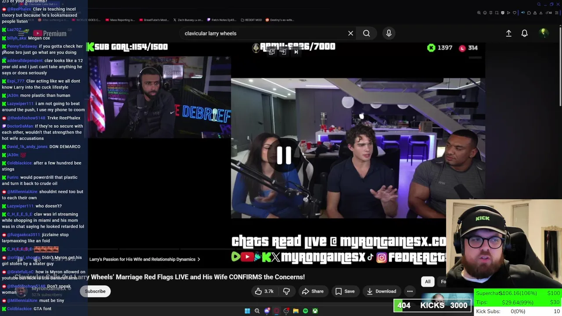The image size is (562, 316).
Task: Open the browser tab search magnifier icon
Action: click(539, 4)
